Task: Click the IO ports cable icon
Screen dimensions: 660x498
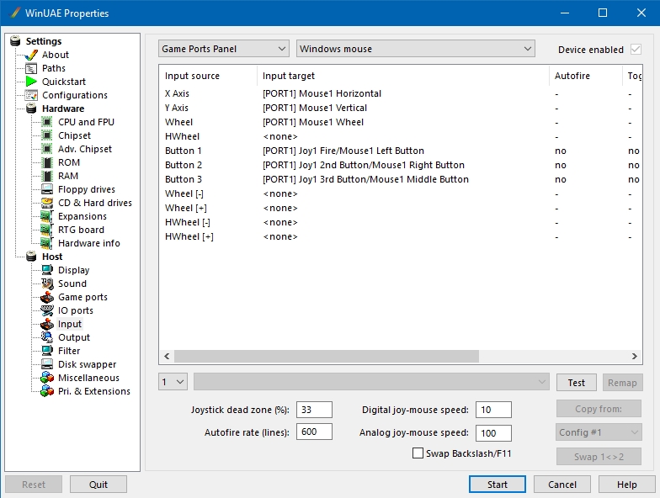Action: (47, 311)
